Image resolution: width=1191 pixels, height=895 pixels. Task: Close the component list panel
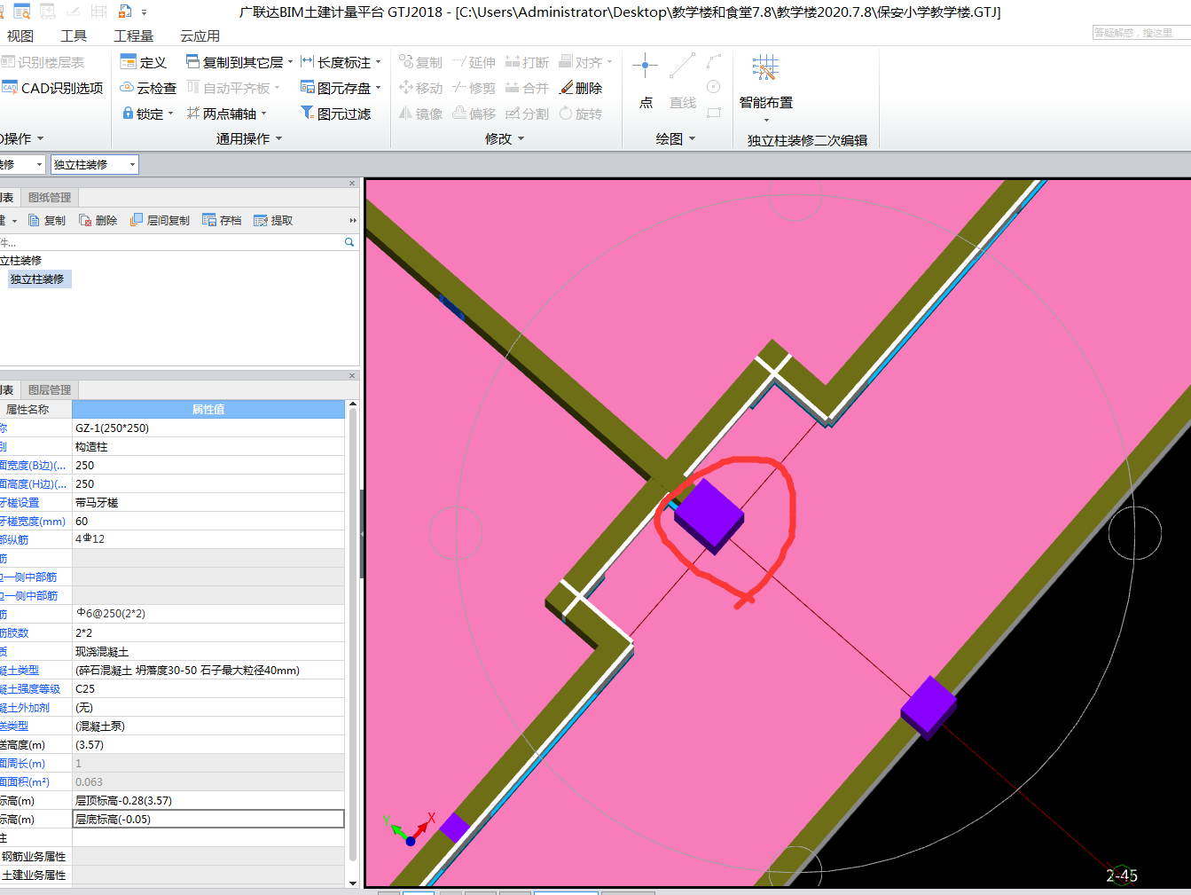(352, 184)
